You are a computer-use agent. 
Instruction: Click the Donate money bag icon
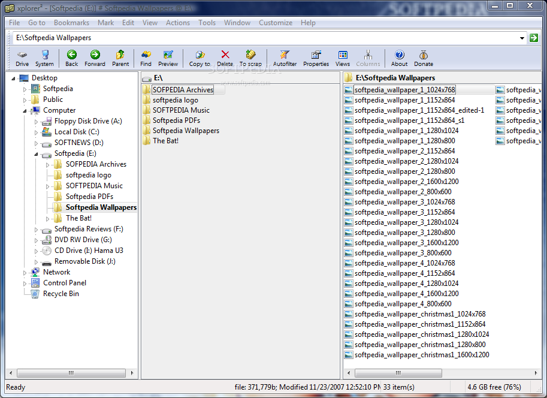coord(424,58)
